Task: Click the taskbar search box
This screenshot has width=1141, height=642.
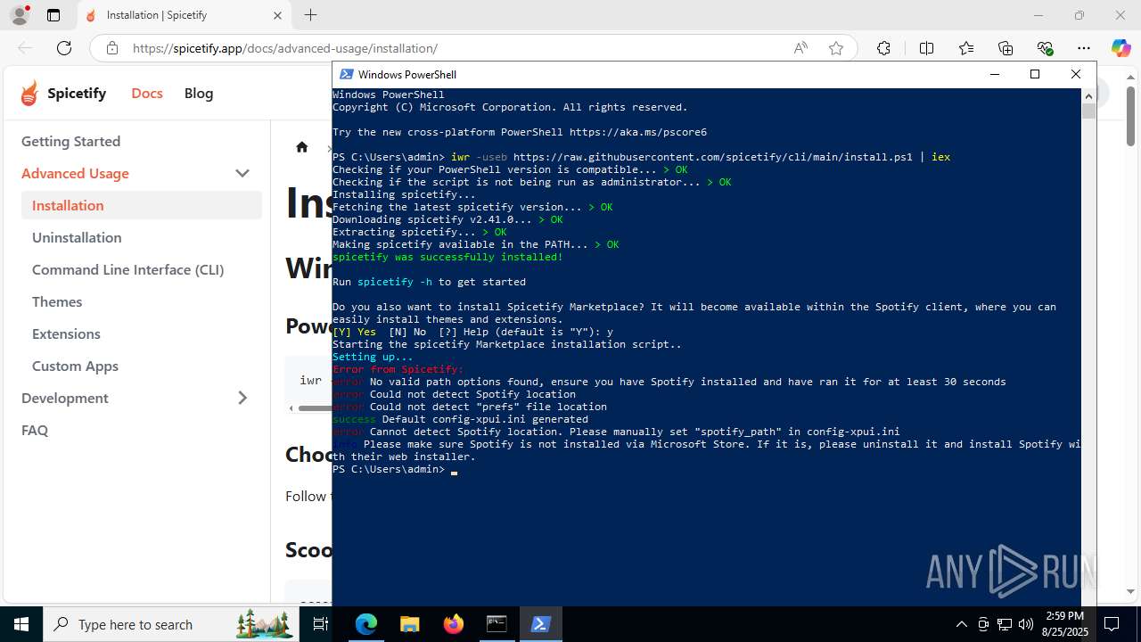Action: pos(171,624)
